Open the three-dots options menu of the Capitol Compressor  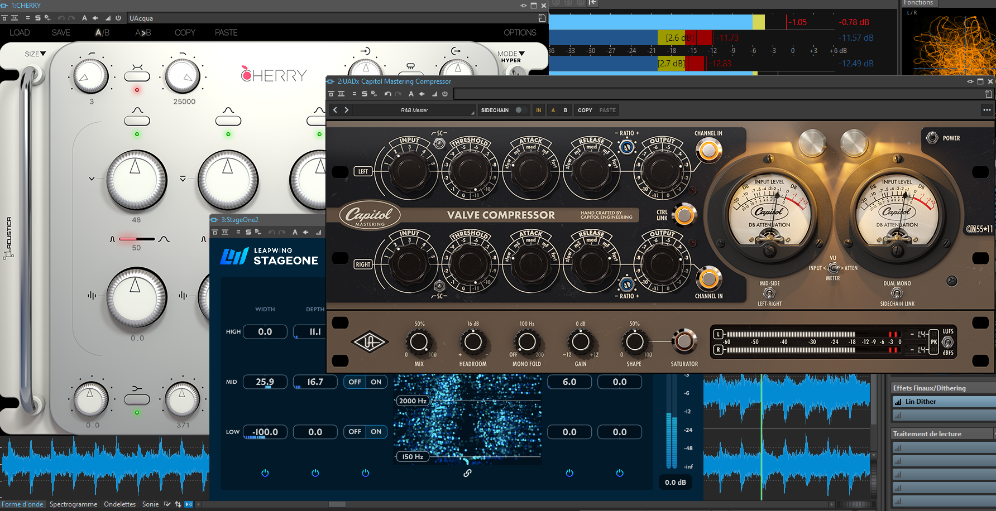tap(987, 110)
